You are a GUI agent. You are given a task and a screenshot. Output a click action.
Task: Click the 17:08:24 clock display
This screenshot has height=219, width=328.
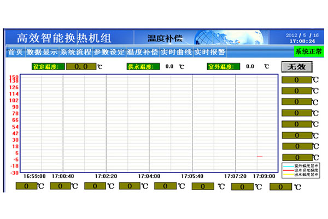(x=302, y=41)
